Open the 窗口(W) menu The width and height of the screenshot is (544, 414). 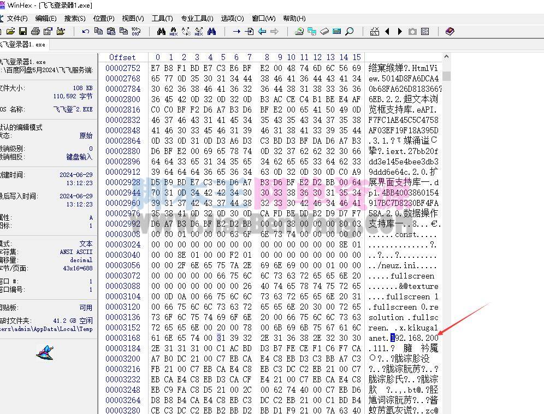264,19
